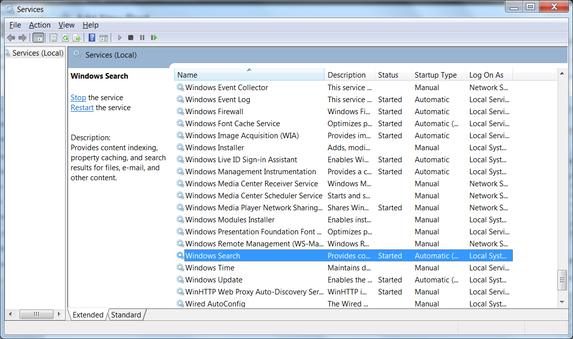Open the View menu
The width and height of the screenshot is (573, 339).
(67, 25)
